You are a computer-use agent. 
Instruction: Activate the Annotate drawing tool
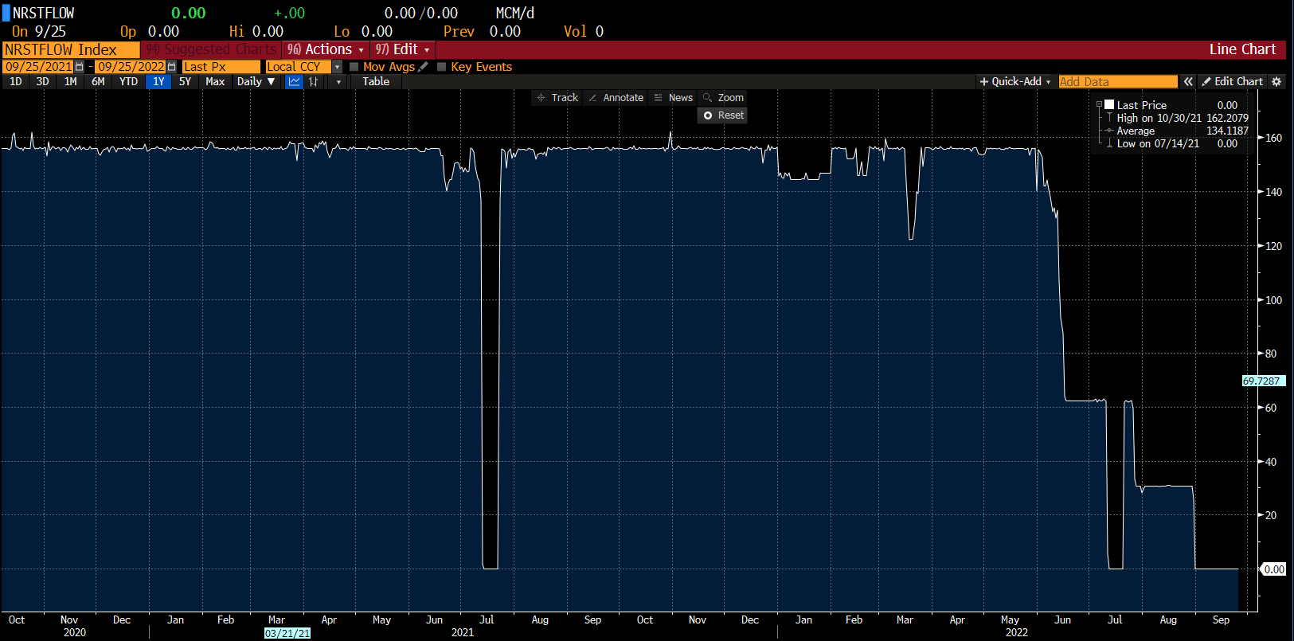[x=616, y=98]
